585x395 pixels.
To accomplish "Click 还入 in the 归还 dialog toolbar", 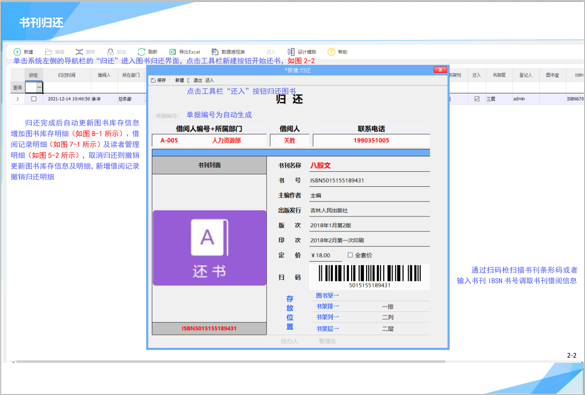I will tap(210, 80).
